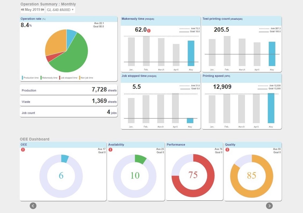
Task: Select Jan. bar in Job stopped time chart
Action: (131, 111)
